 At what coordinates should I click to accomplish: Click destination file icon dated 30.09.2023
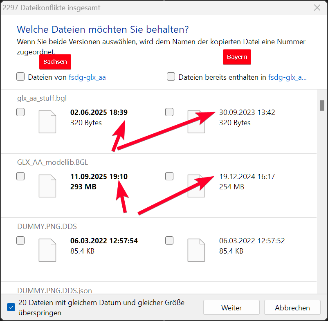[x=196, y=121]
